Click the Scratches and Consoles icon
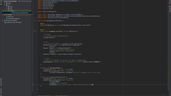This screenshot has width=171, height=96. tap(5, 22)
